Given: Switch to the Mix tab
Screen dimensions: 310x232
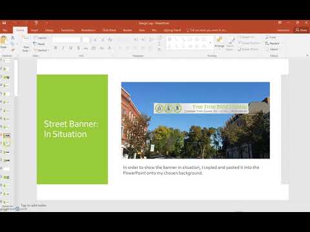Looking at the screenshot, I should pos(154,30).
